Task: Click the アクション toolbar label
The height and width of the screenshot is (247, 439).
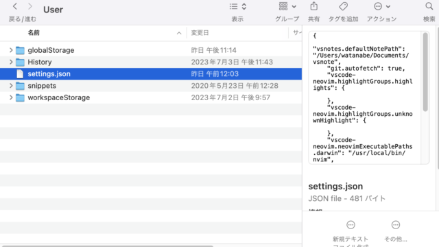Action: [382, 19]
